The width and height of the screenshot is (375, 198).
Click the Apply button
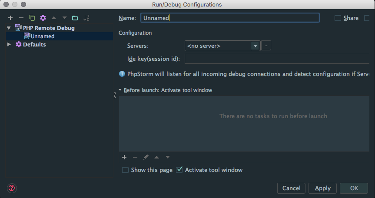pos(322,188)
